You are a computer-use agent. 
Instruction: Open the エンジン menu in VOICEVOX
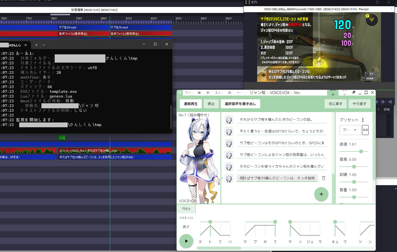coord(219,93)
